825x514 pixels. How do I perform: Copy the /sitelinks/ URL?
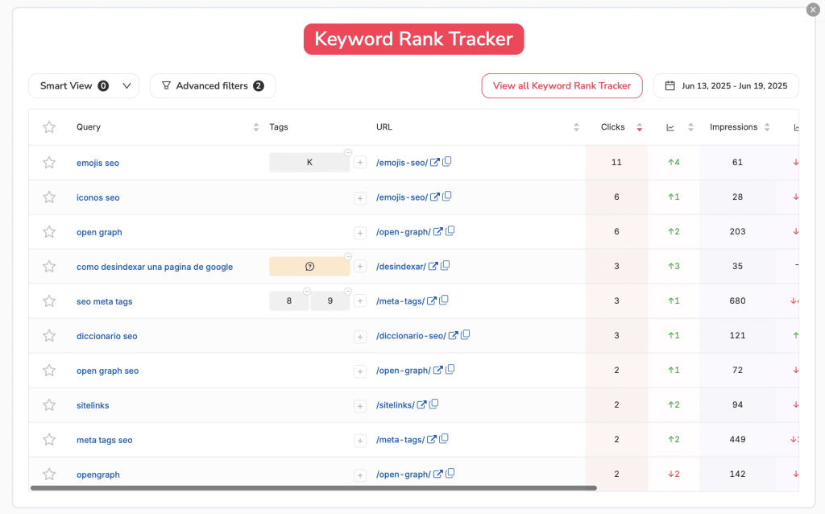434,404
